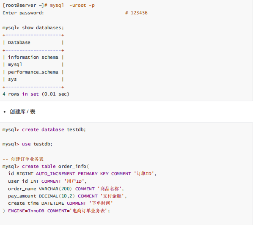Click the 'Enter password:' prompt line
This screenshot has height=225, width=253.
pos(23,13)
